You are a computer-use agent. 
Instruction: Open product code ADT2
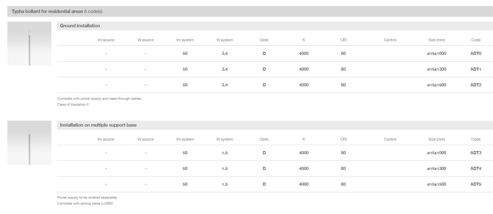[x=475, y=85]
